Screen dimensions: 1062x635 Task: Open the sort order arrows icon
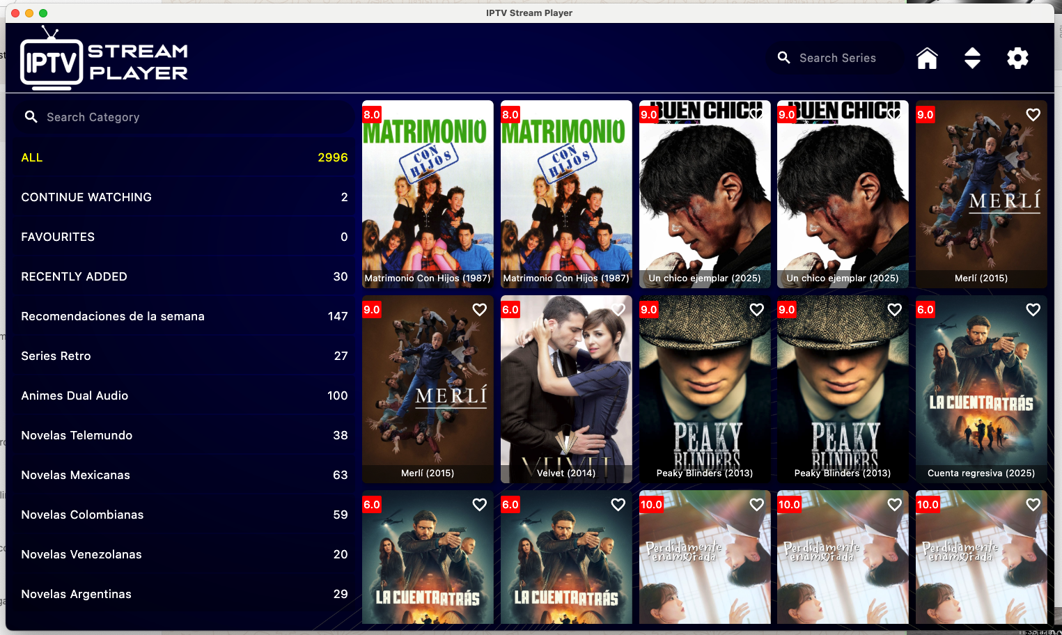tap(972, 58)
